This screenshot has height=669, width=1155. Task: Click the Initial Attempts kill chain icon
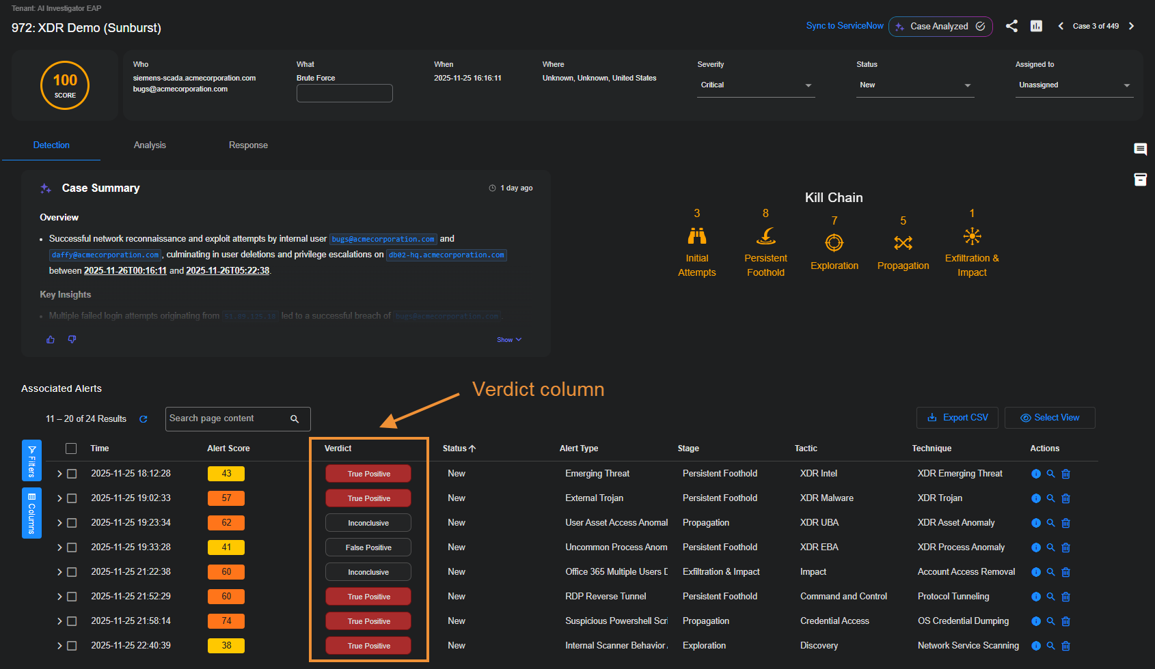(x=696, y=236)
